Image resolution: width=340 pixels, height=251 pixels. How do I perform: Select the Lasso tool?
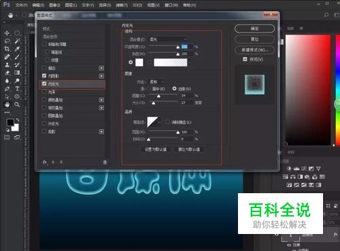click(x=7, y=41)
